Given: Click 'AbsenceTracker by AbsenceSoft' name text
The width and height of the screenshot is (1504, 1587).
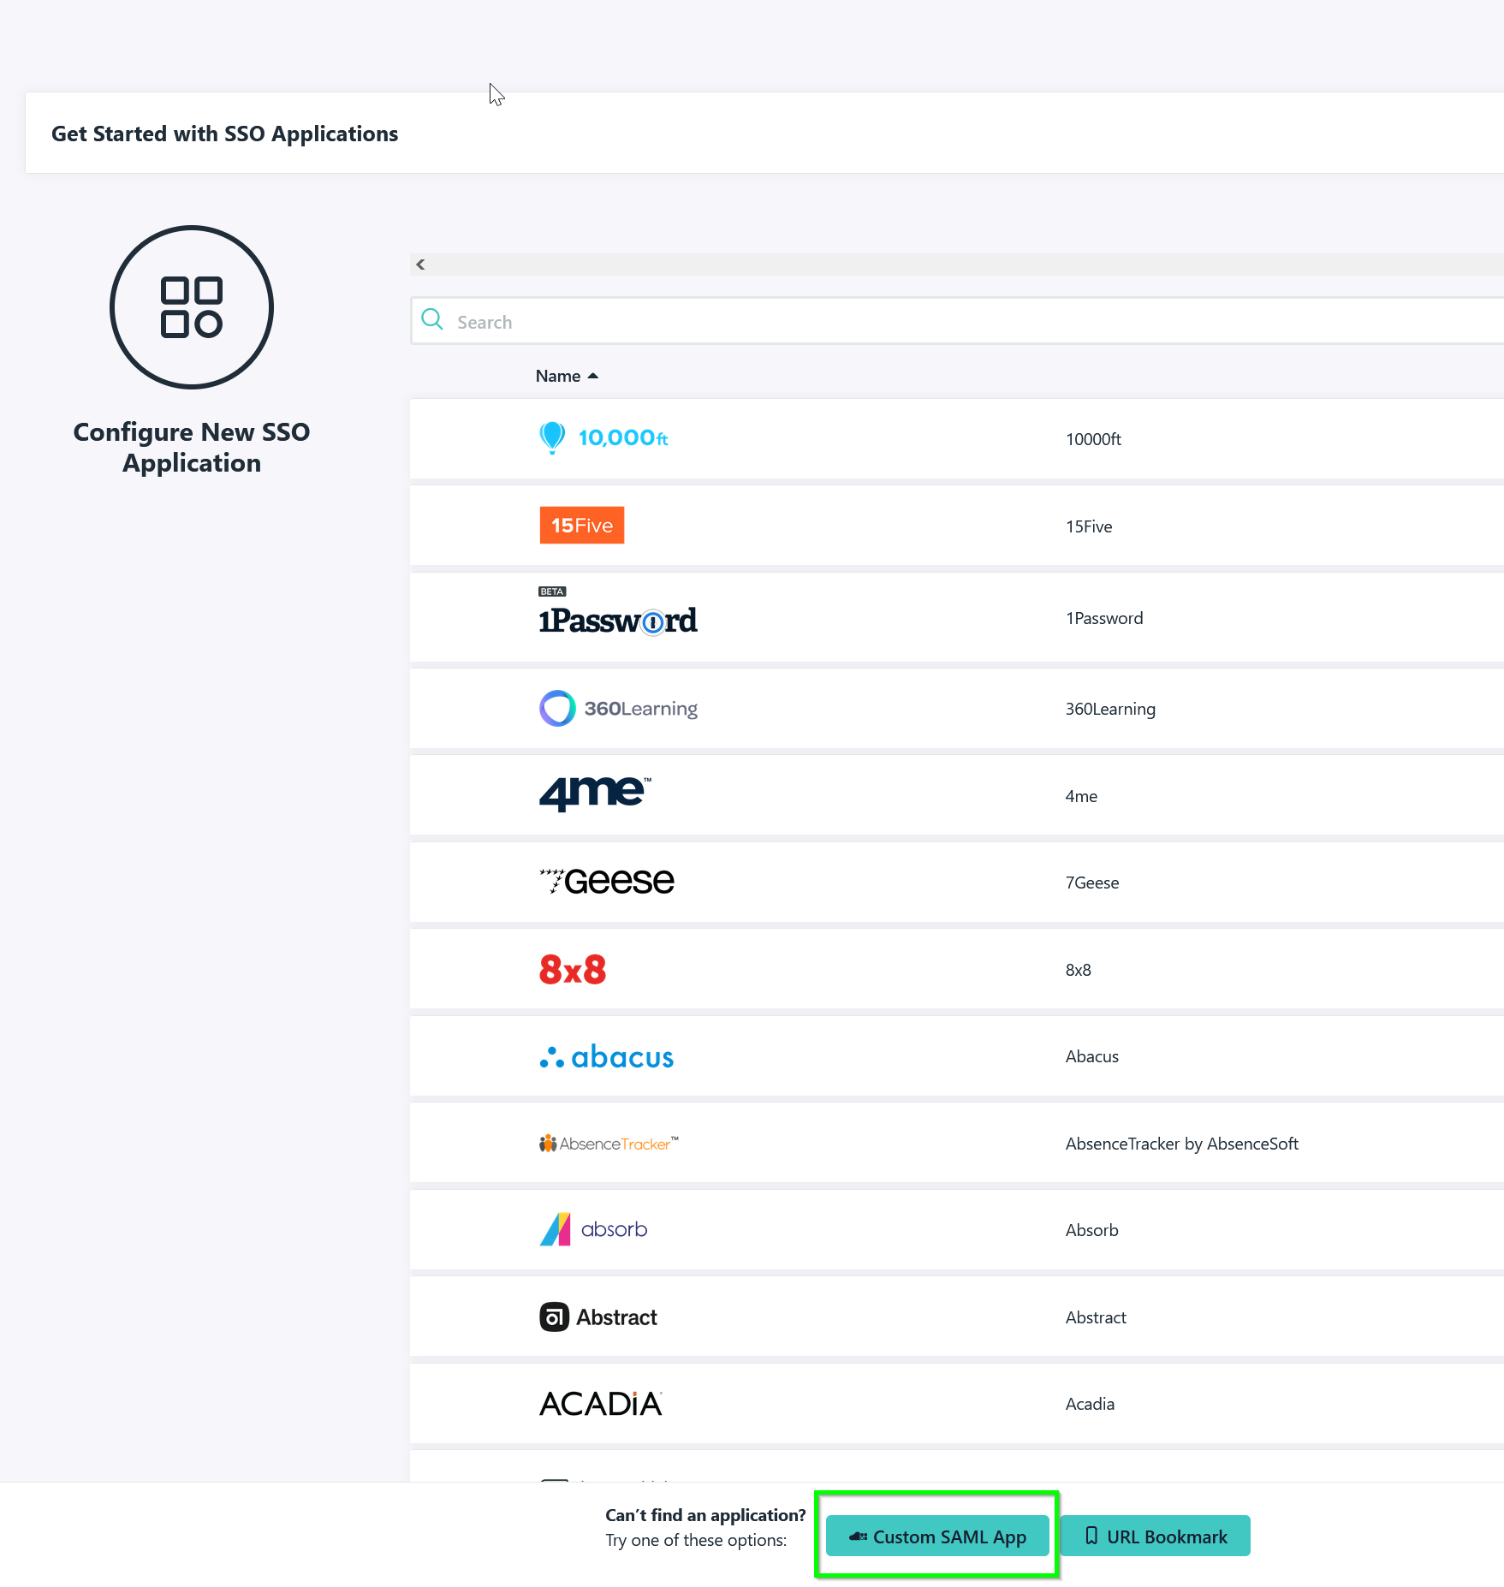Looking at the screenshot, I should [x=1181, y=1144].
